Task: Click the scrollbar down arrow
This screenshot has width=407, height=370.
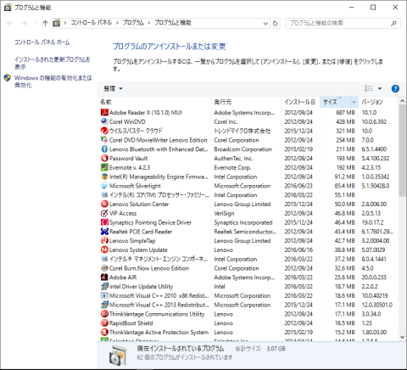Action: click(x=402, y=337)
